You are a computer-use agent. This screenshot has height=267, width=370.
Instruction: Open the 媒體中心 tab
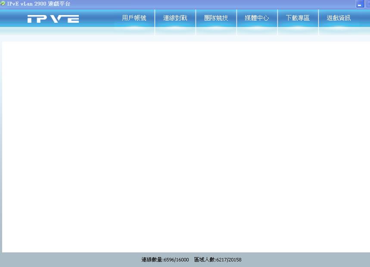[x=257, y=18]
